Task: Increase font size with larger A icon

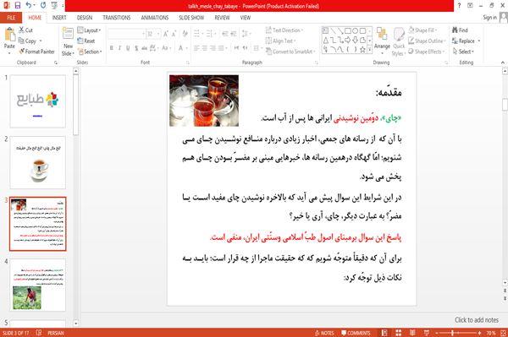Action: (x=166, y=34)
